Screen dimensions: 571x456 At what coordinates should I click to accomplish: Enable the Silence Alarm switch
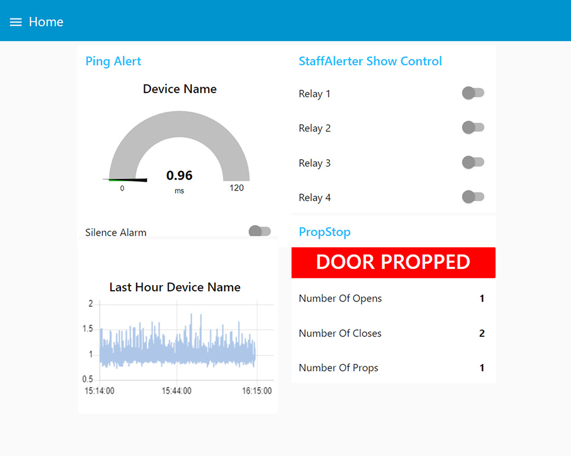click(259, 230)
